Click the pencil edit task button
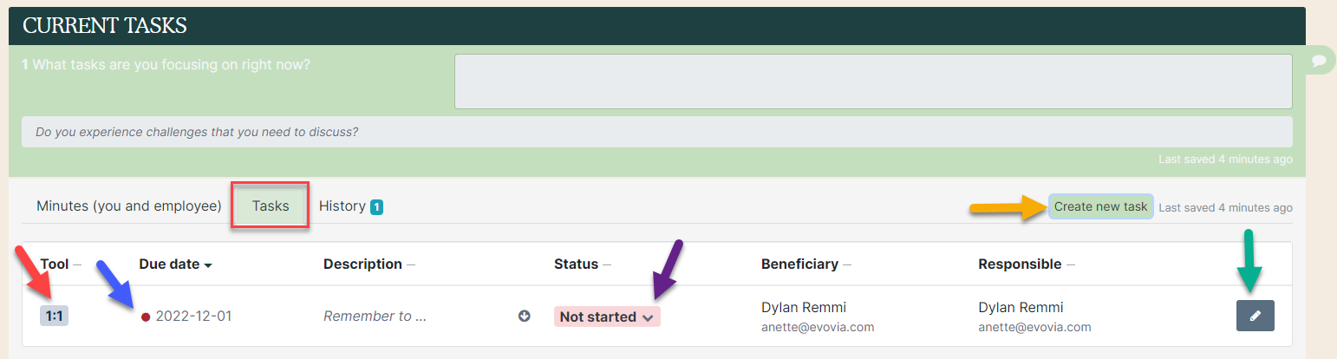The image size is (1337, 359). (x=1255, y=316)
